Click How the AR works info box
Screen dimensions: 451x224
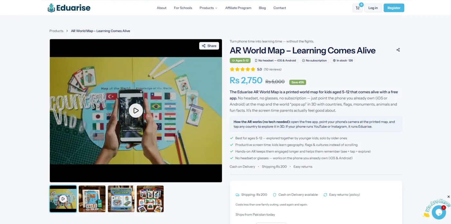(316, 124)
